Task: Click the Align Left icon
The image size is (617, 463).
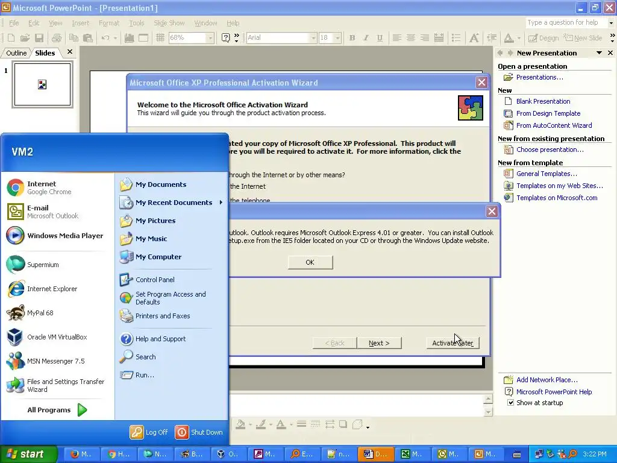Action: tap(396, 38)
